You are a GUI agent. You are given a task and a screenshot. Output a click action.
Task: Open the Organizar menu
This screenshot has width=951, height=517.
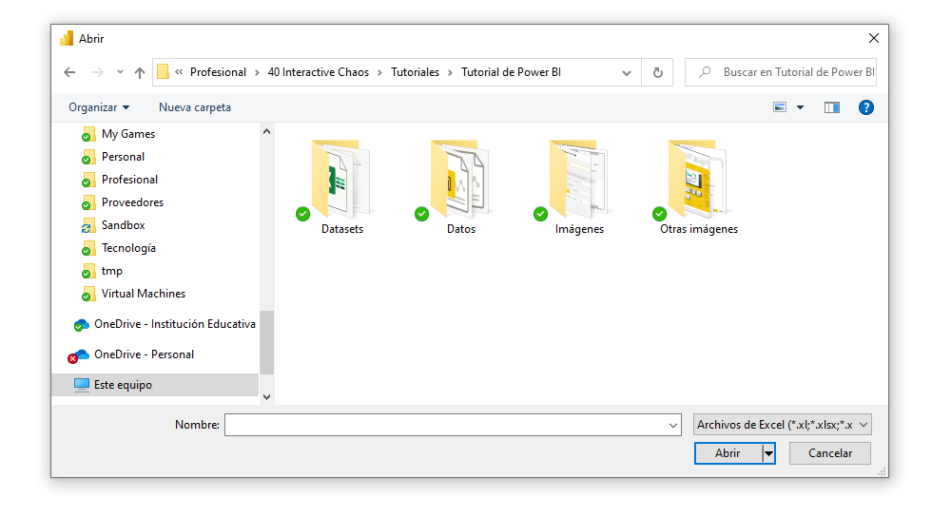tap(99, 107)
